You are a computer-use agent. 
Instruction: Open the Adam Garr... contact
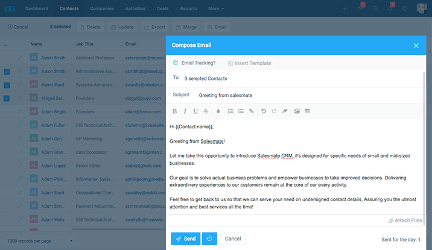click(53, 139)
